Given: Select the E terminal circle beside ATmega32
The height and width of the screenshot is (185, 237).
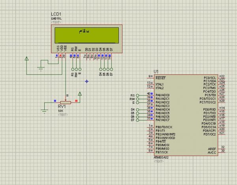Looking at the screenshot, I should pos(137,103).
